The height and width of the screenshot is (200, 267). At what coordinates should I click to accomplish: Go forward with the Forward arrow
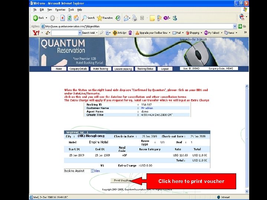(52, 18)
